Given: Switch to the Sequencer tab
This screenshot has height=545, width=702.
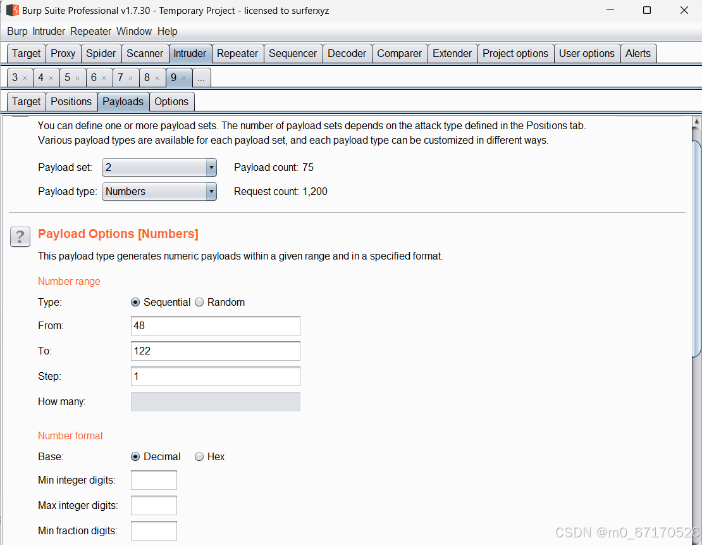Looking at the screenshot, I should point(293,53).
